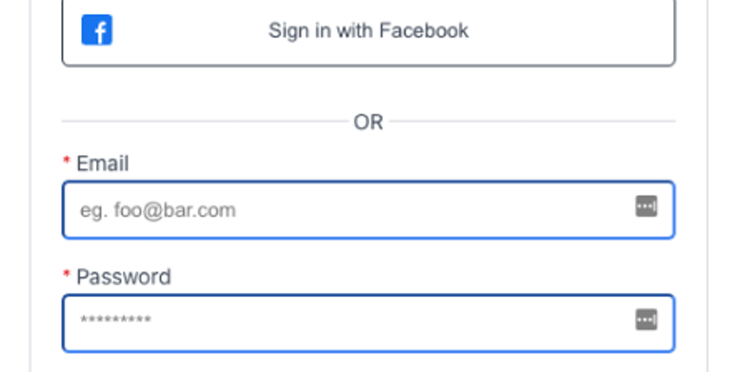745x372 pixels.
Task: Click the masked asterisk placeholder in Password
Action: pyautogui.click(x=116, y=320)
